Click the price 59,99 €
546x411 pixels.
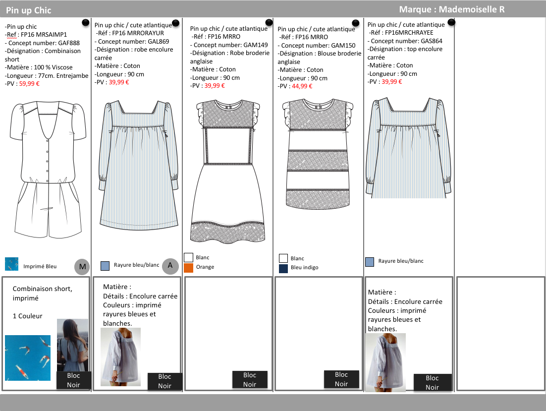pos(29,84)
